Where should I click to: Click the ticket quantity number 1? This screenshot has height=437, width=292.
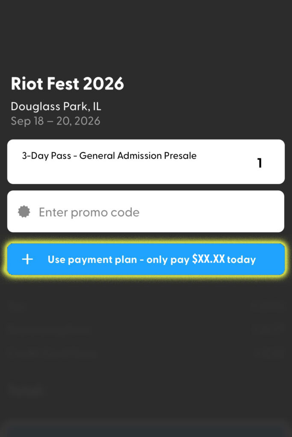tap(260, 163)
